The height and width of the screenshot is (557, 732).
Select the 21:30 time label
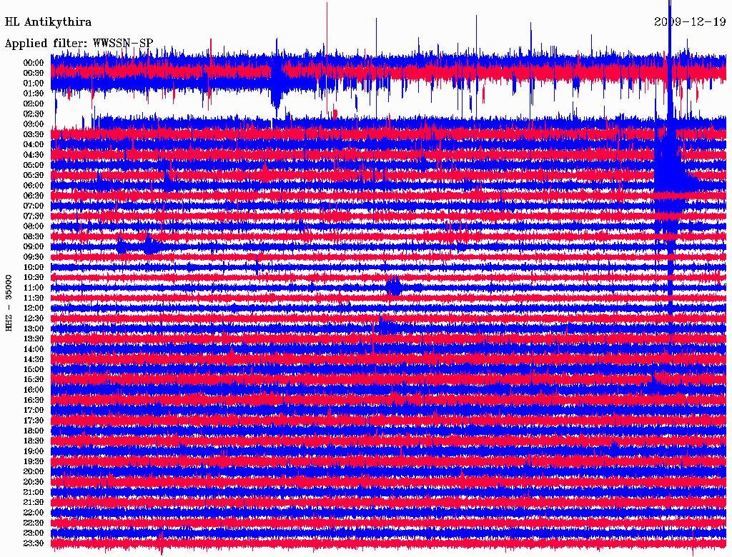34,503
